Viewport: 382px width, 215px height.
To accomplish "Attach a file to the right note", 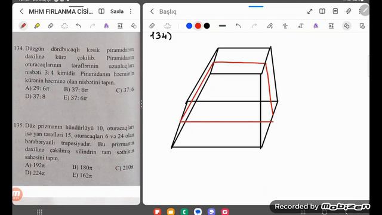I will tap(349, 11).
